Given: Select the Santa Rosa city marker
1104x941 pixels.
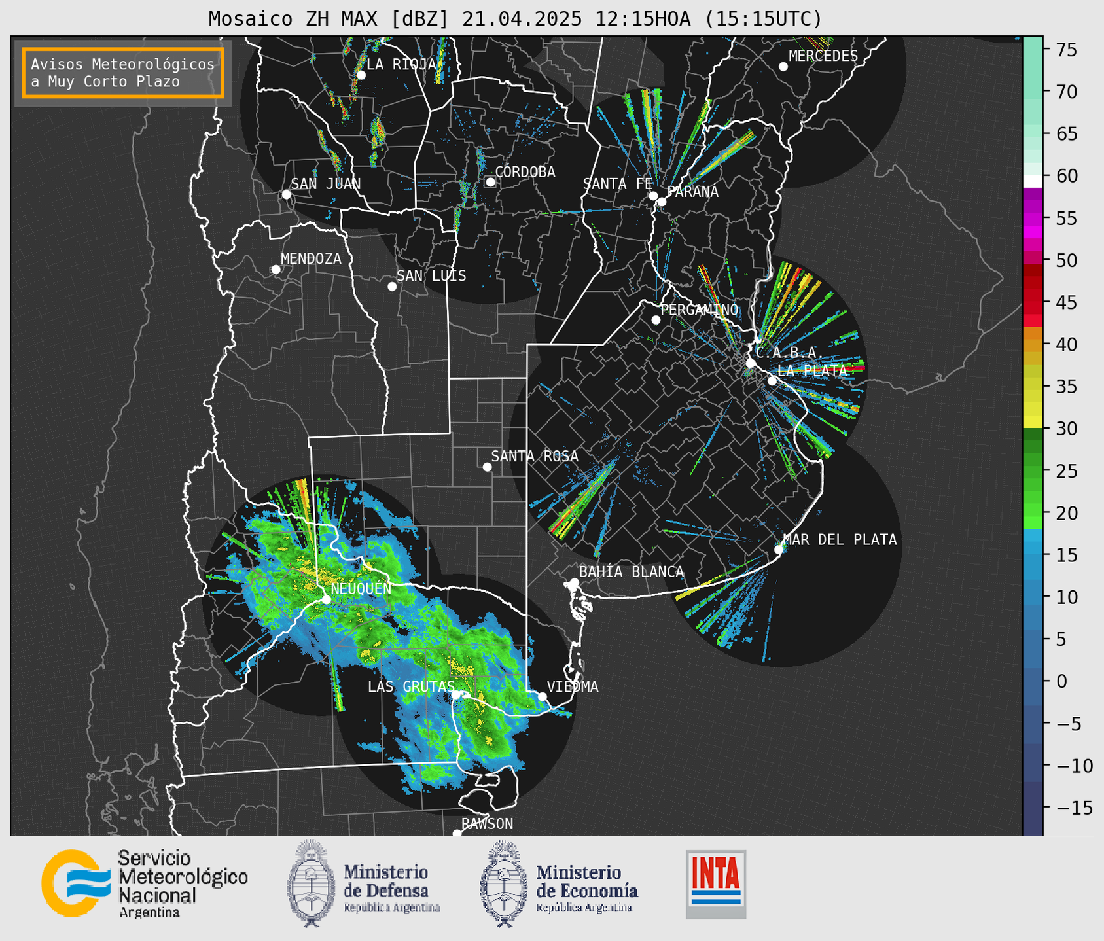Looking at the screenshot, I should coord(487,467).
